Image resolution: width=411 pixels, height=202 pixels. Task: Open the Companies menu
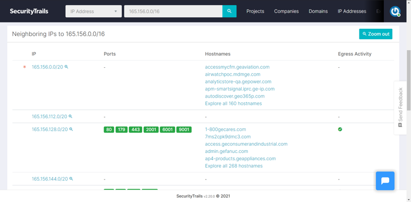(x=287, y=11)
